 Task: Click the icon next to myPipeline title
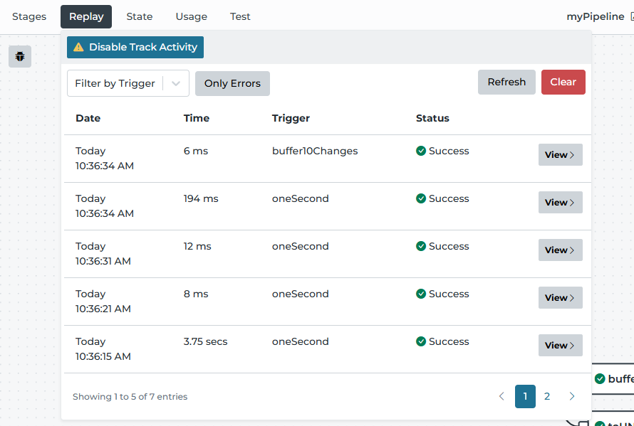click(632, 16)
